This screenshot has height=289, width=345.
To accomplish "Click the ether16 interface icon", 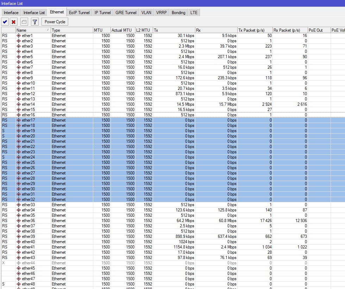I will click(x=19, y=115).
